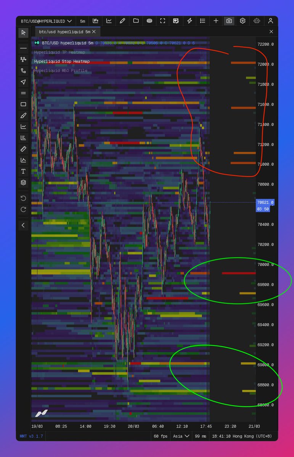Click the 70000.0 price axis label

[265, 265]
